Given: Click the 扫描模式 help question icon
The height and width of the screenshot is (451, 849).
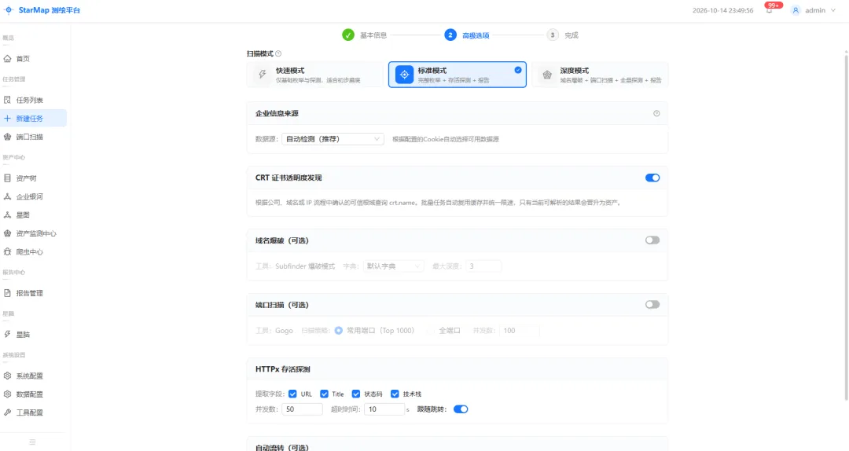Looking at the screenshot, I should point(278,53).
